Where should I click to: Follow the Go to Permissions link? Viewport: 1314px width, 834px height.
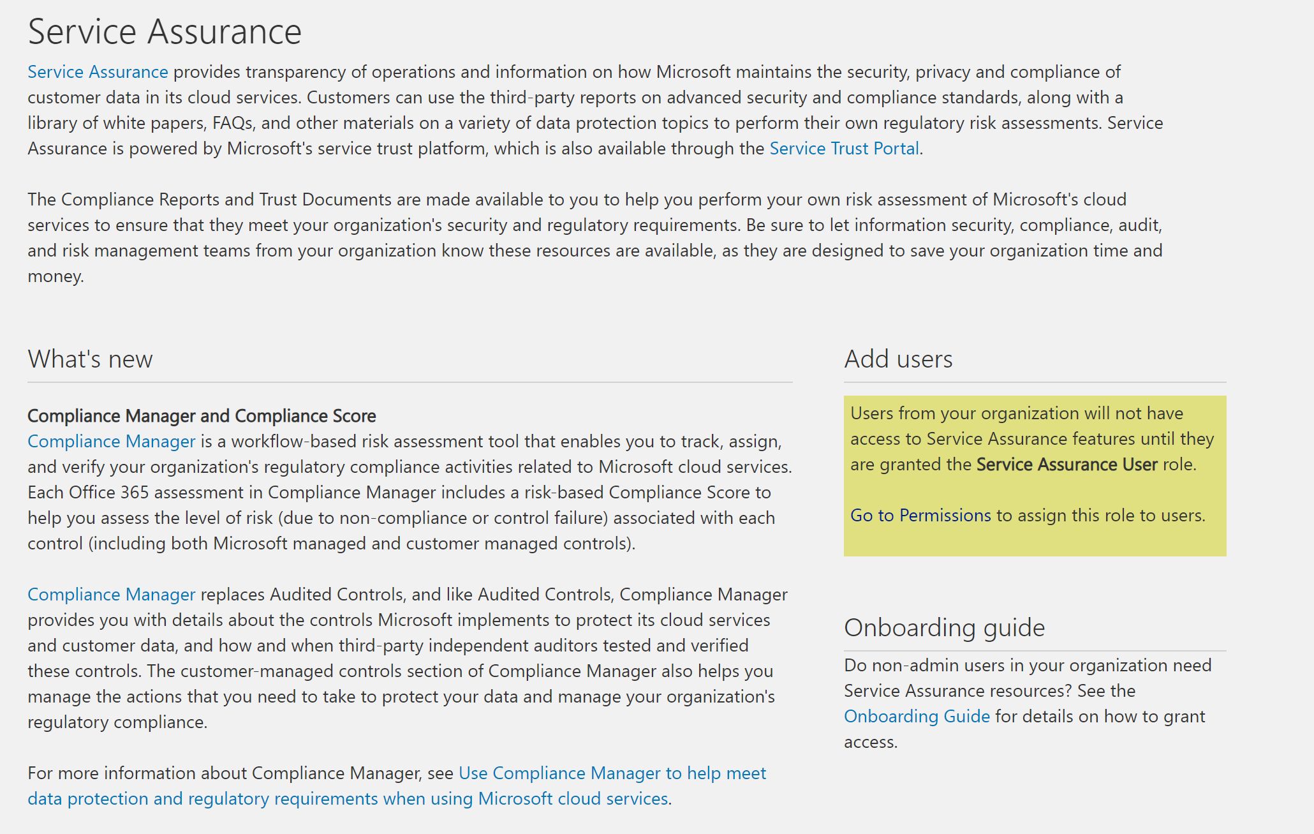point(920,516)
